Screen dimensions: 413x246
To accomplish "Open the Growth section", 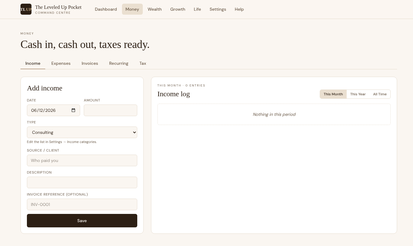I will point(178,9).
